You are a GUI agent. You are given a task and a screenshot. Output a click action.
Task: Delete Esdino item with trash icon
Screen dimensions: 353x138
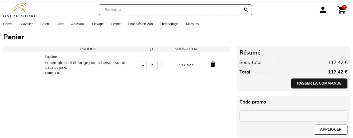pos(213,65)
